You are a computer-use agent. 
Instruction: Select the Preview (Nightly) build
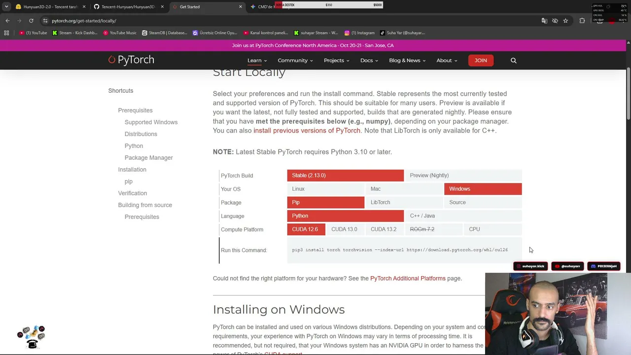463,176
